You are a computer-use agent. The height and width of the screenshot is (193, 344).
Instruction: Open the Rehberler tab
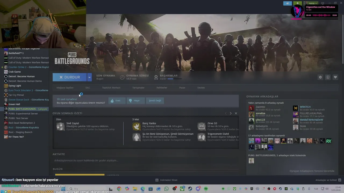[x=162, y=88]
